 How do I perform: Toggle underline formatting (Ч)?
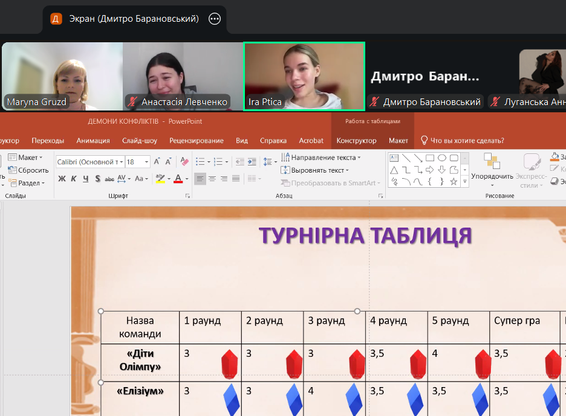86,179
